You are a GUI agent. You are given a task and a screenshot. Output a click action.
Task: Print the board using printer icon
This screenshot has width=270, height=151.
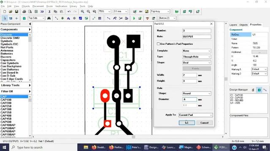pyautogui.click(x=24, y=11)
